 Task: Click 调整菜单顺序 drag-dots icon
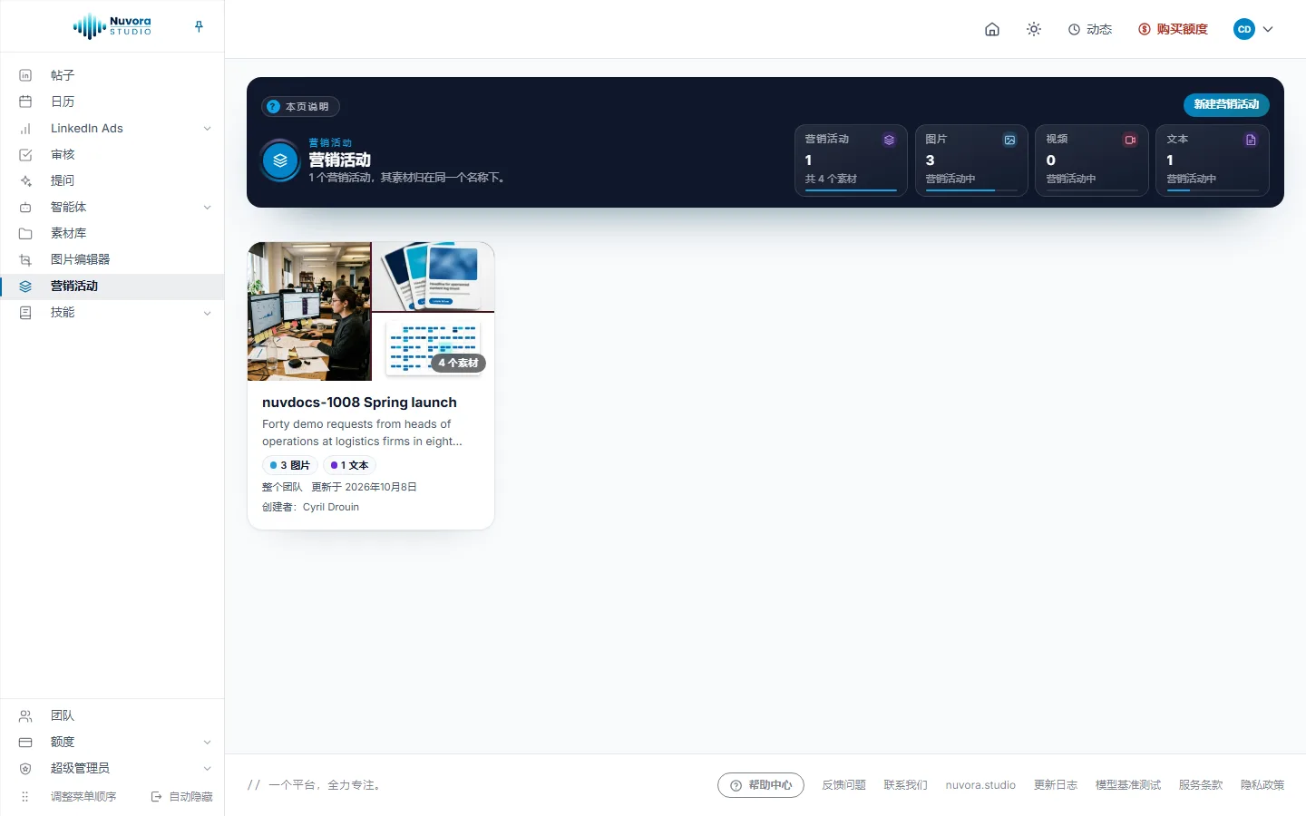(x=25, y=796)
